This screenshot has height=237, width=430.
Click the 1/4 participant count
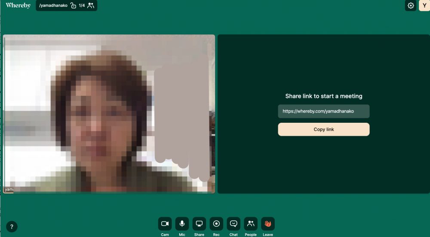82,6
